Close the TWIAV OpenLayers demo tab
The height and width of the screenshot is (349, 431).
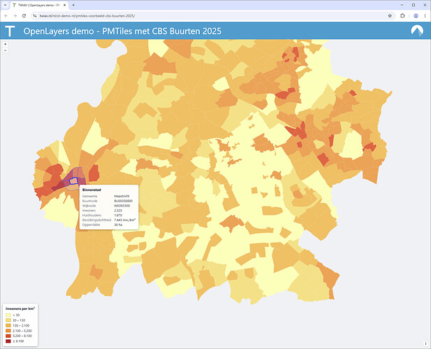coord(65,5)
